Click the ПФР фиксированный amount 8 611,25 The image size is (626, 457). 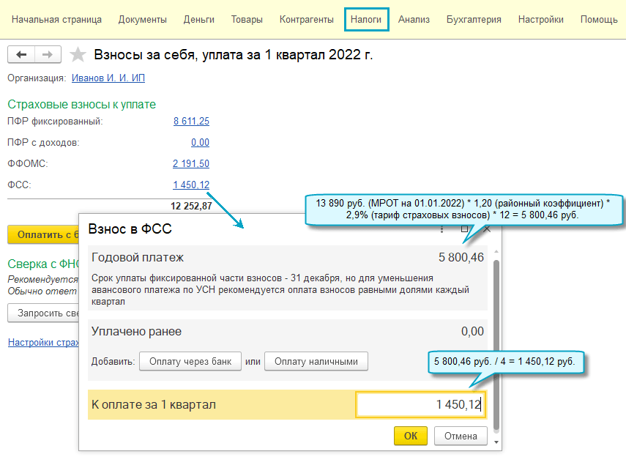point(191,122)
